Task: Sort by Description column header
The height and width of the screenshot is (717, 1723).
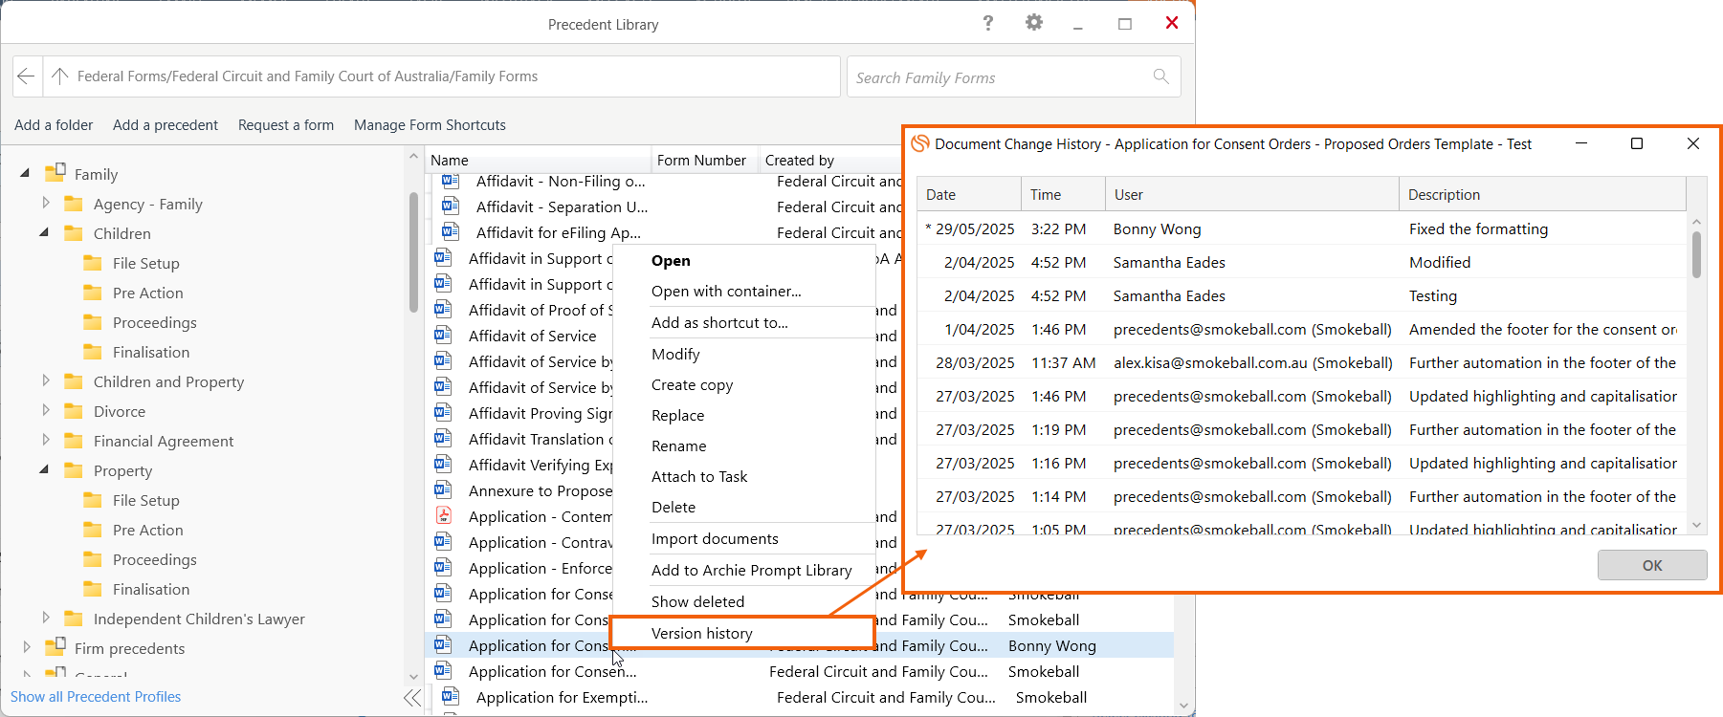Action: coord(1542,194)
